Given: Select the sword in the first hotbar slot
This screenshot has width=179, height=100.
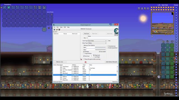Looking at the screenshot, I should point(4,7).
